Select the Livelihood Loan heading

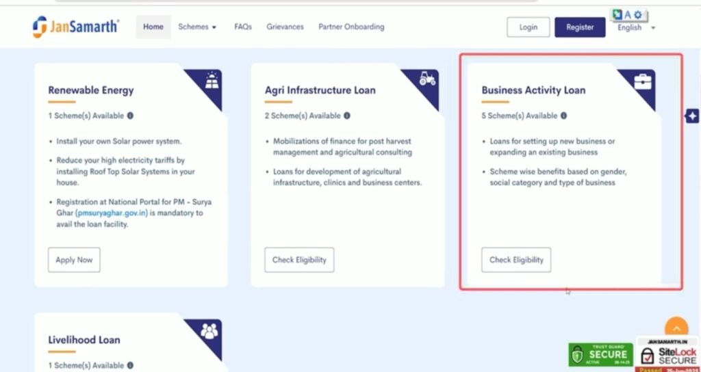pos(84,340)
